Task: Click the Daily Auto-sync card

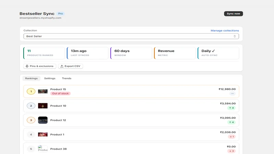Action: (218, 53)
